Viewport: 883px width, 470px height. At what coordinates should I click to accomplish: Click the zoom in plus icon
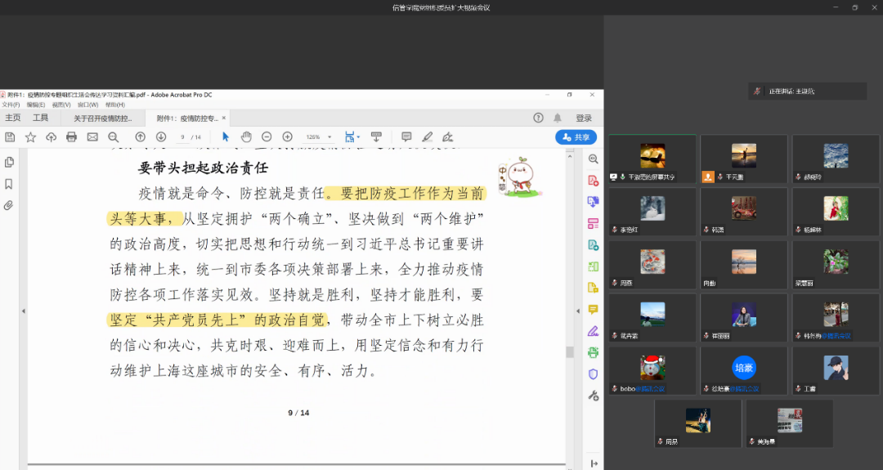(287, 137)
